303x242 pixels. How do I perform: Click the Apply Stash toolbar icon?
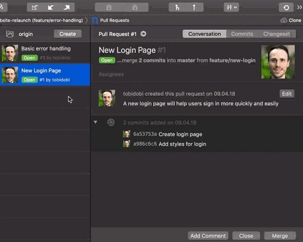pos(135,8)
